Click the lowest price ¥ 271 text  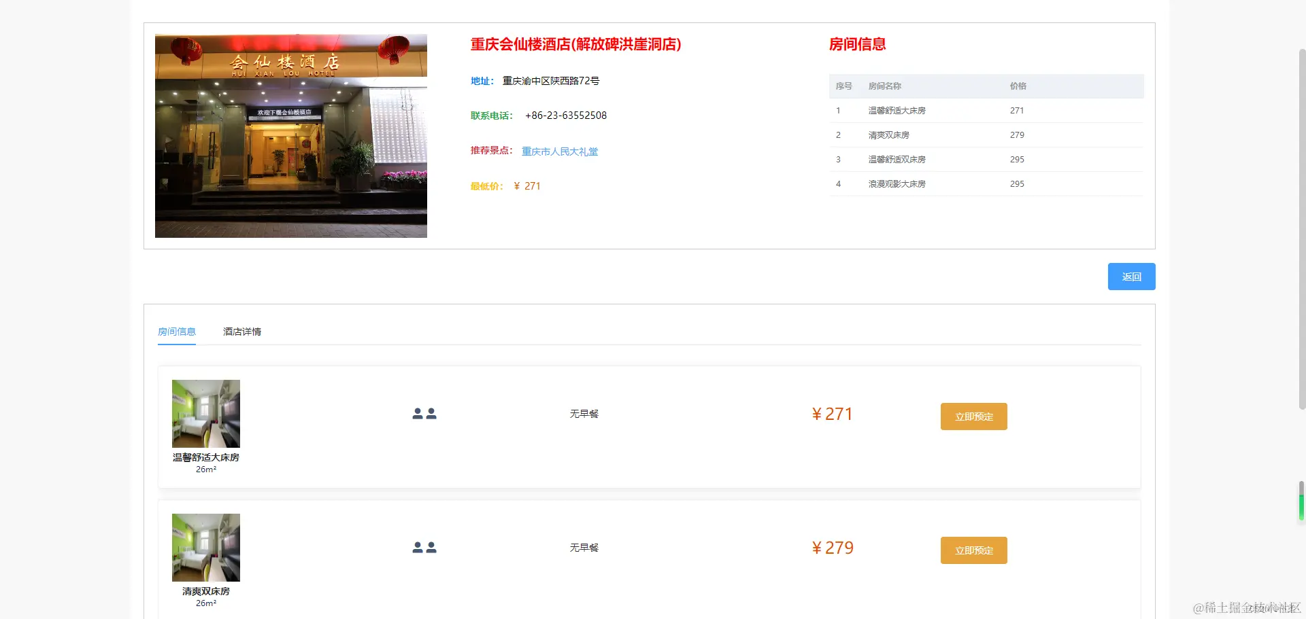coord(527,186)
